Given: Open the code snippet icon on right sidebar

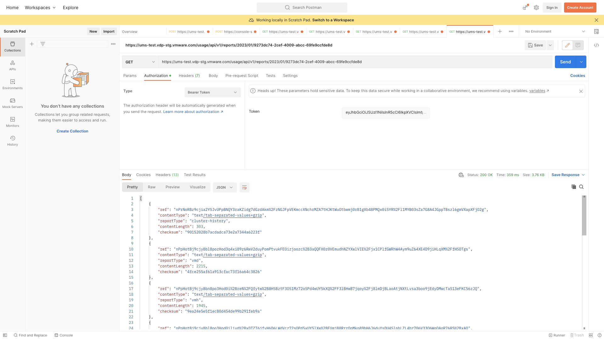Looking at the screenshot, I should (x=596, y=45).
